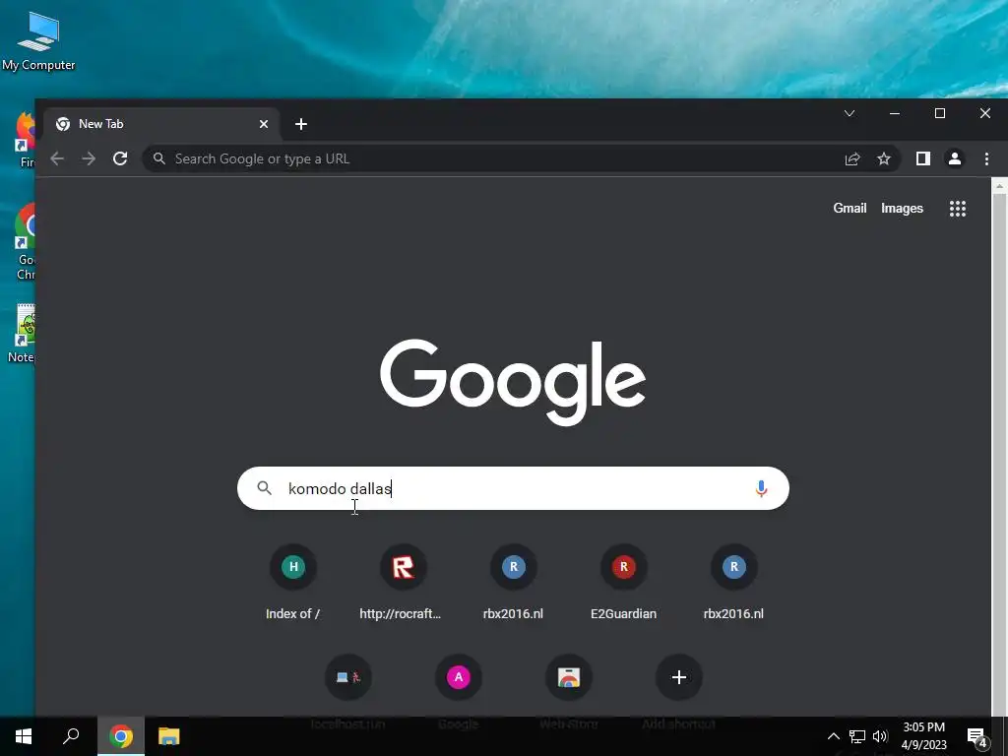Open Windows taskbar search
Image resolution: width=1008 pixels, height=756 pixels.
click(x=71, y=736)
